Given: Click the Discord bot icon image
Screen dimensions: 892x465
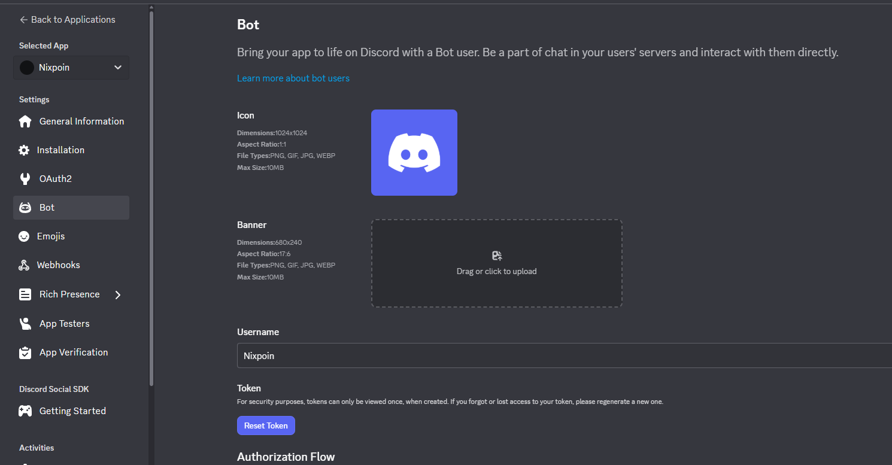Looking at the screenshot, I should tap(414, 153).
